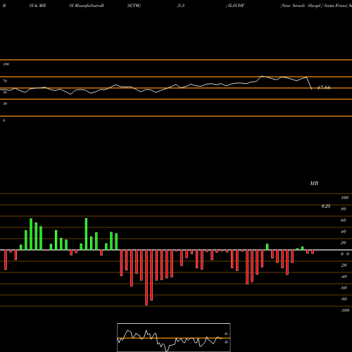
Task: Click the 'New Israeli Sheqel / Swiss Franc' title
Action: [x=315, y=6]
